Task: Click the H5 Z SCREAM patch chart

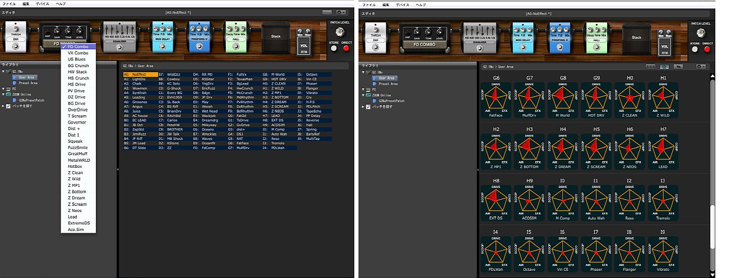Action: 596,148
